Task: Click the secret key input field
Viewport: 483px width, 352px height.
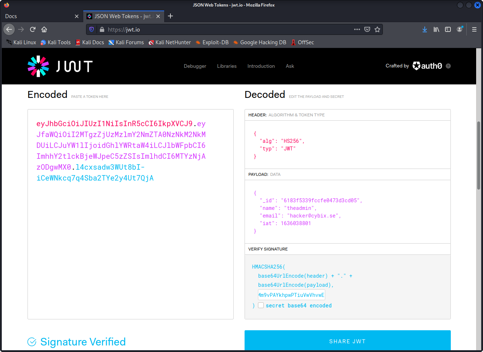Action: pos(292,295)
